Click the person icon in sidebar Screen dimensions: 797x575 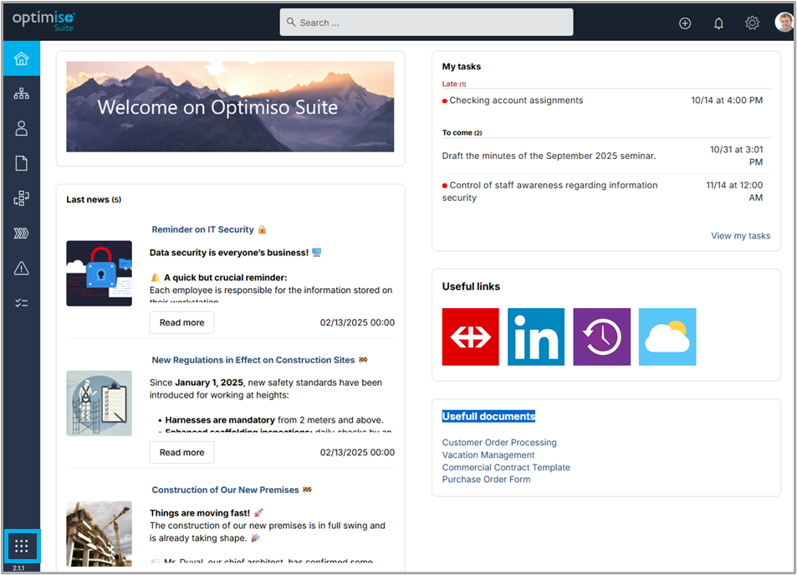(x=22, y=128)
